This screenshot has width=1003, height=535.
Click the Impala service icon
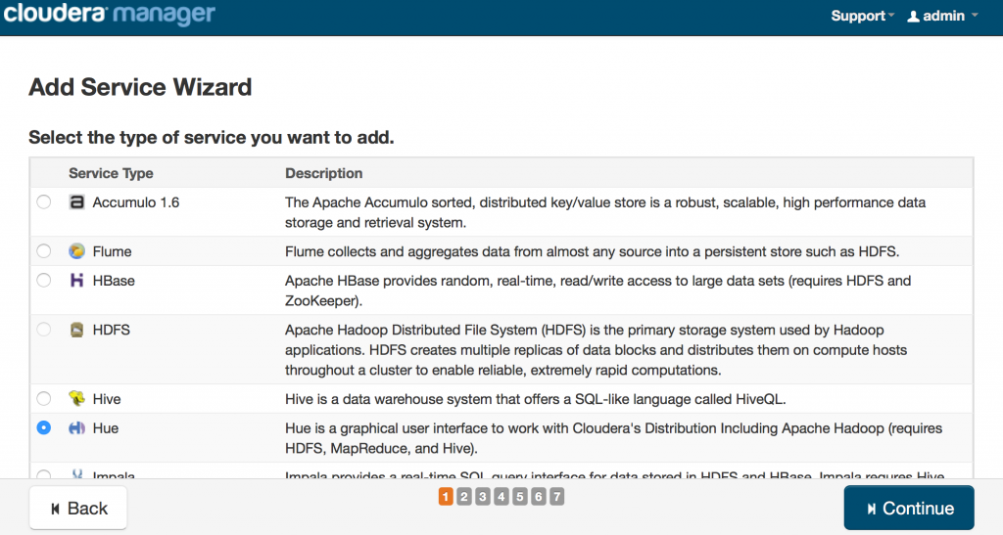tap(76, 475)
